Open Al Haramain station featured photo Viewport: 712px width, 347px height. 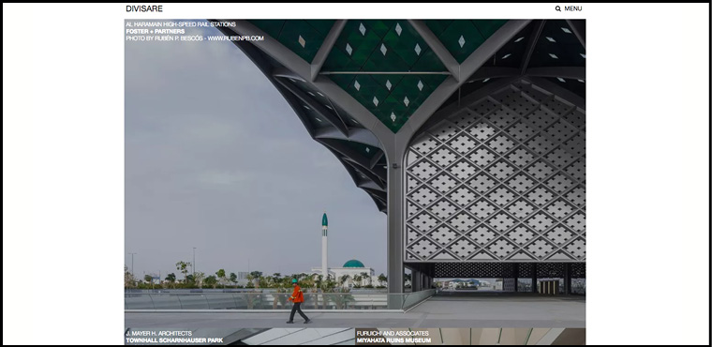click(x=355, y=173)
